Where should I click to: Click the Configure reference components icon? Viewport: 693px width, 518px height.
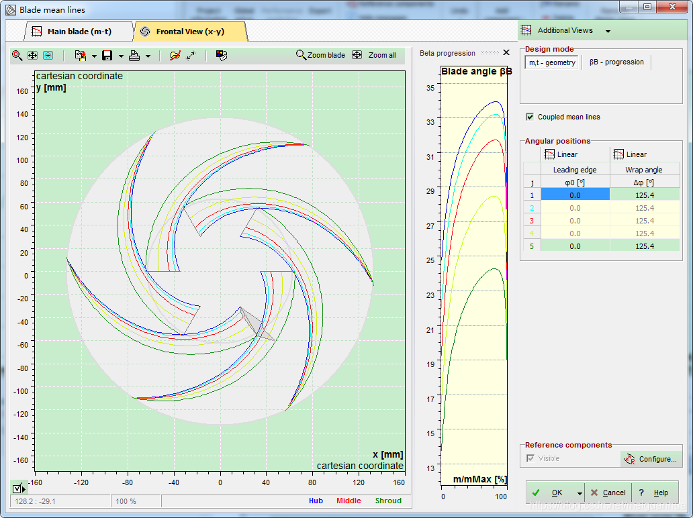coord(629,459)
